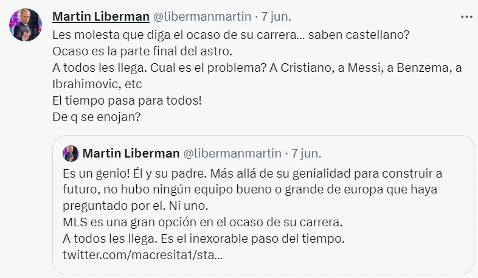
Task: Select the @libermanmartin handle inside the quoted tweet
Action: pyautogui.click(x=232, y=153)
